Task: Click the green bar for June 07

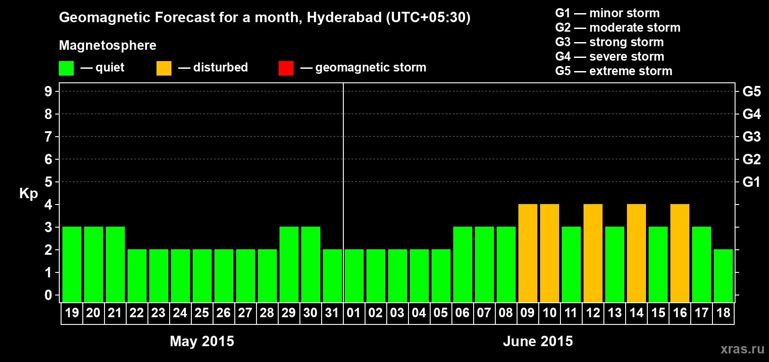Action: coord(484,264)
